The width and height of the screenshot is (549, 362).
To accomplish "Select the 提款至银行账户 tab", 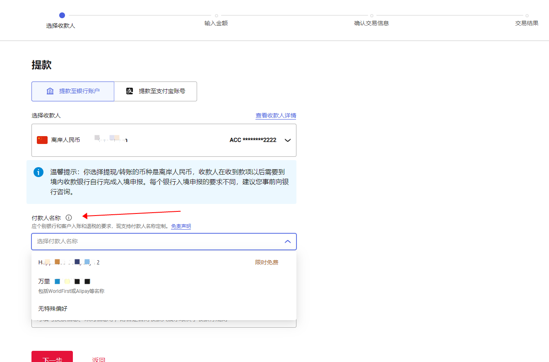I will [x=72, y=91].
